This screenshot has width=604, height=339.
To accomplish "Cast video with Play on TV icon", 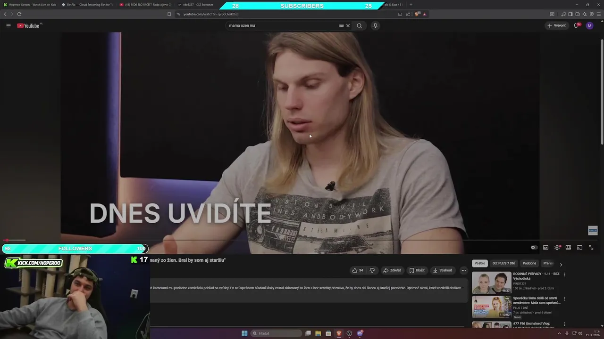I will tap(579, 248).
